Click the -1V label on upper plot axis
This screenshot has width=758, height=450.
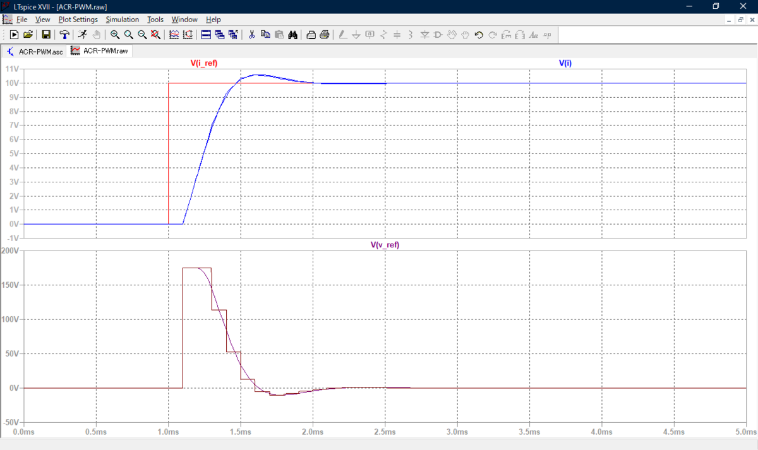(x=13, y=238)
